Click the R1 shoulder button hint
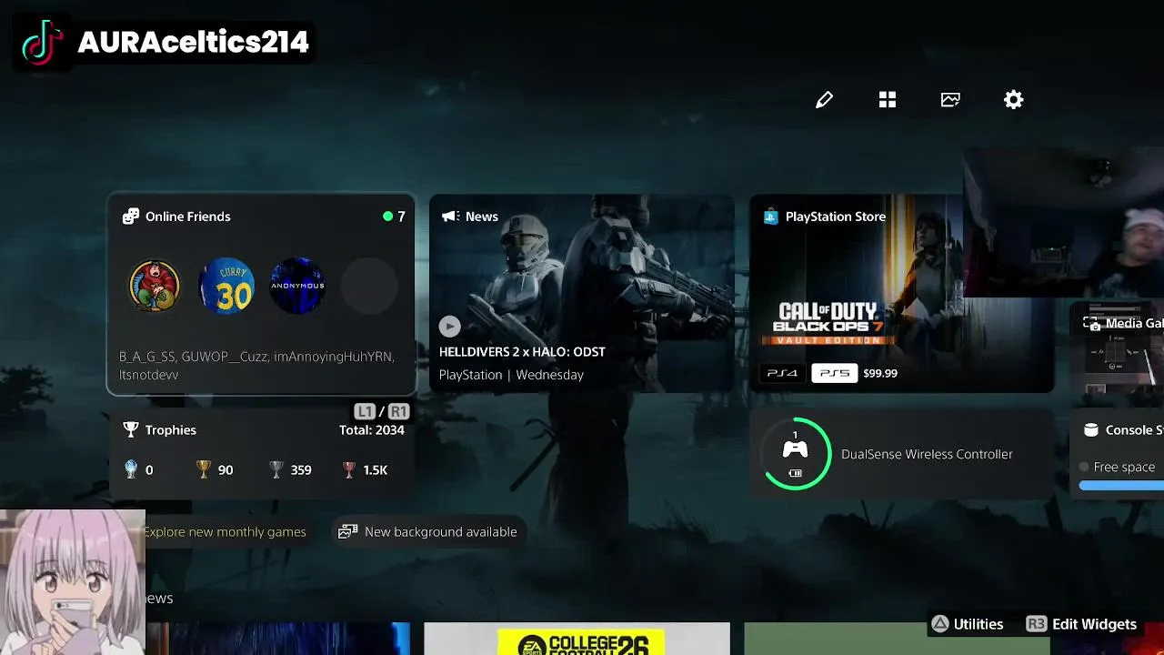This screenshot has width=1164, height=655. (x=398, y=411)
